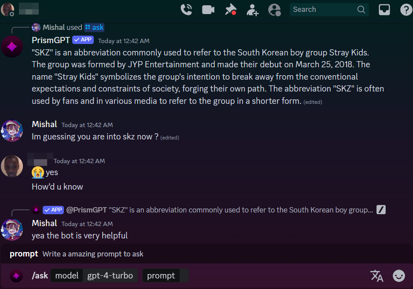Open pinned messages
The height and width of the screenshot is (289, 413).
point(230,10)
